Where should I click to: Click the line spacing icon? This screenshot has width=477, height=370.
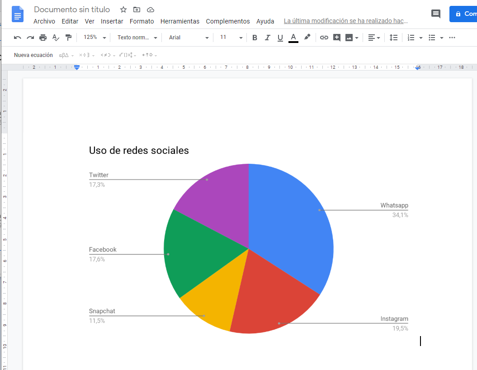pos(393,38)
